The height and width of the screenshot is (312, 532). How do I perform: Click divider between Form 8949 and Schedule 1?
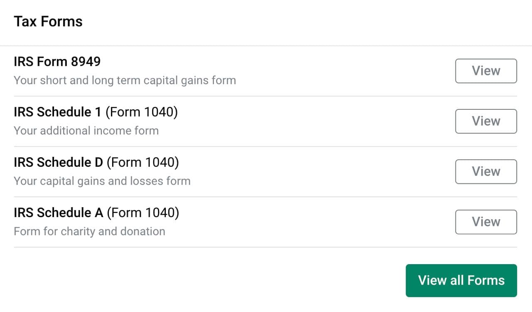[265, 96]
